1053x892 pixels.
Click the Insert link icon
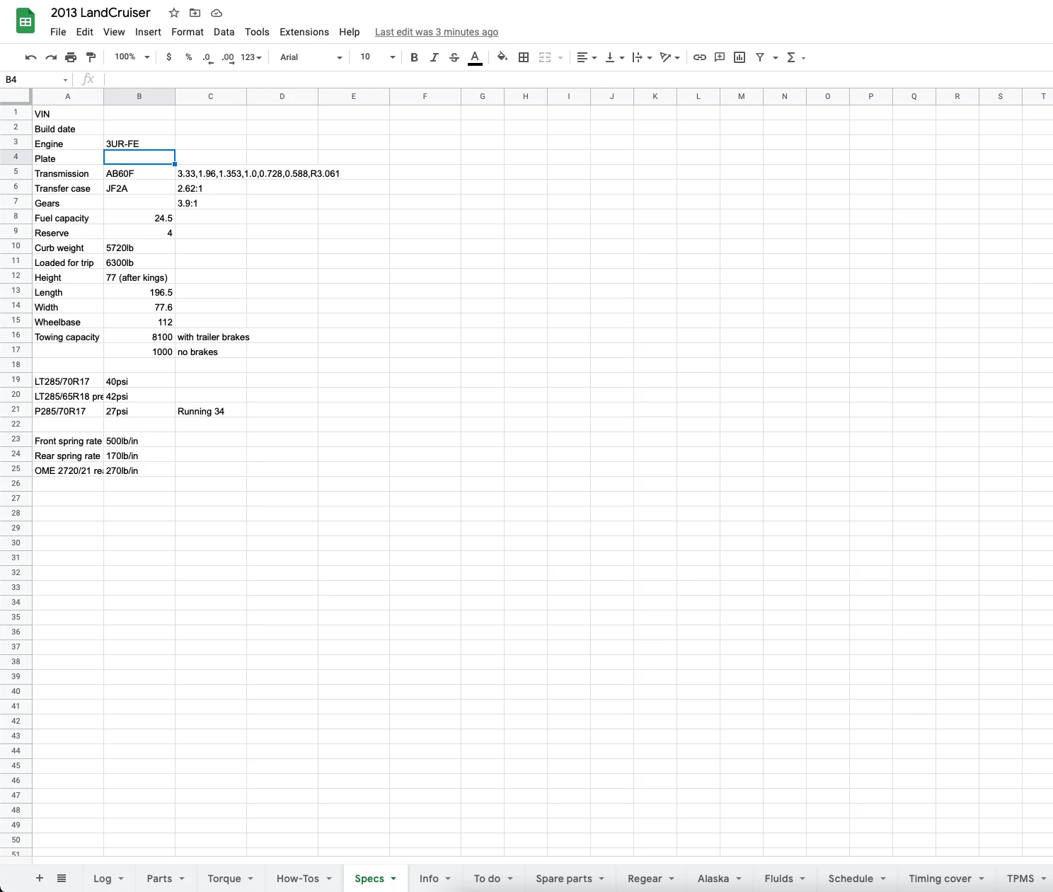pyautogui.click(x=699, y=57)
